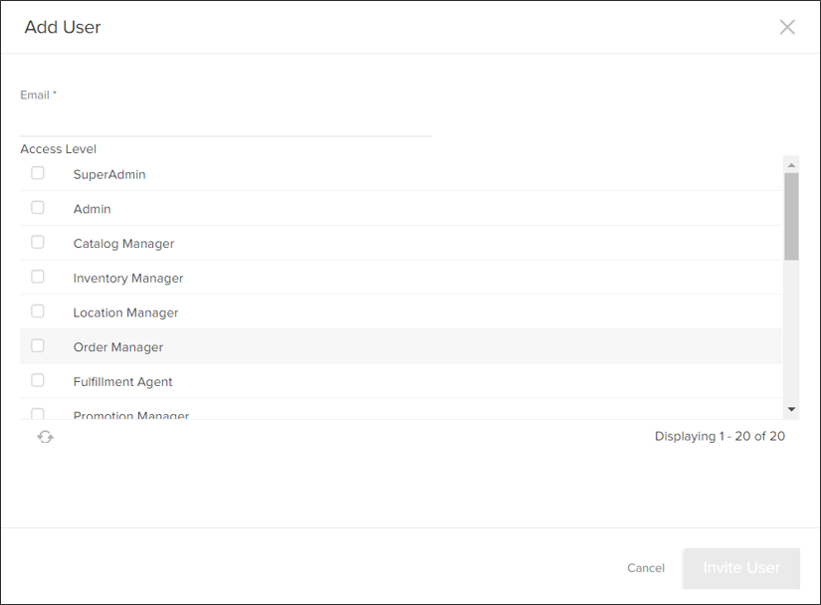The image size is (821, 605).
Task: Check the Order Manager checkbox
Action: (37, 345)
